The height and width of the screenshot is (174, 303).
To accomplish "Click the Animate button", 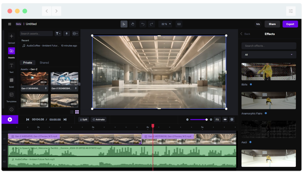I will (x=99, y=119).
